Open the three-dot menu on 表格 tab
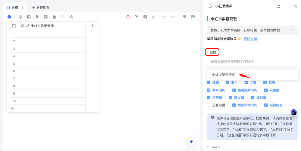Viewport: 301px width, 151px height. click(23, 8)
